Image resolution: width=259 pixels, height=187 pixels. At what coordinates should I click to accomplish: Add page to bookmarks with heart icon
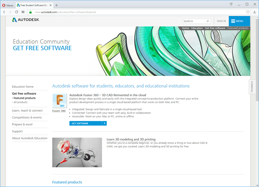[x=248, y=12]
